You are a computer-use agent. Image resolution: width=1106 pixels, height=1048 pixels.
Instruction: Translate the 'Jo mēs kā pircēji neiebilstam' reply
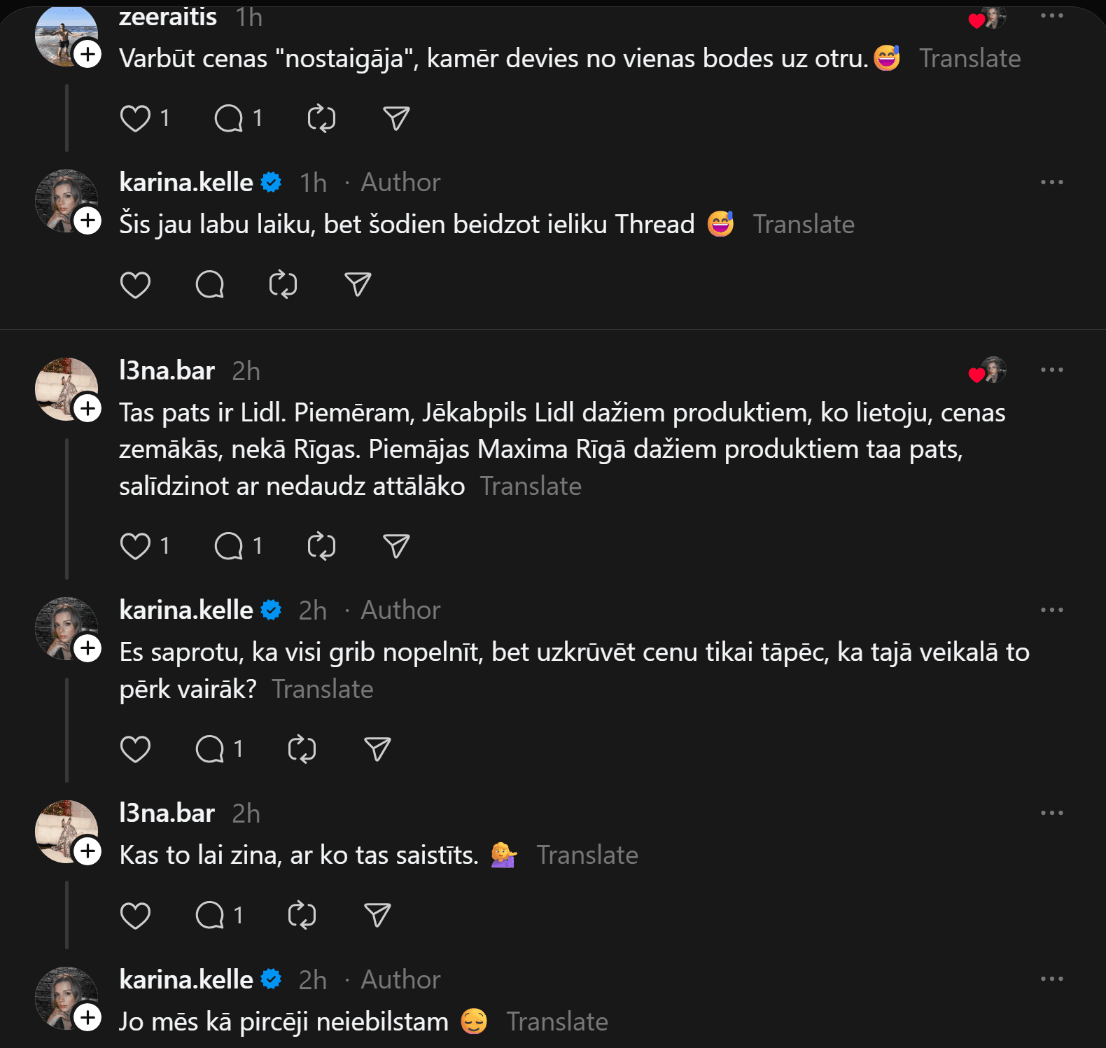click(557, 1022)
